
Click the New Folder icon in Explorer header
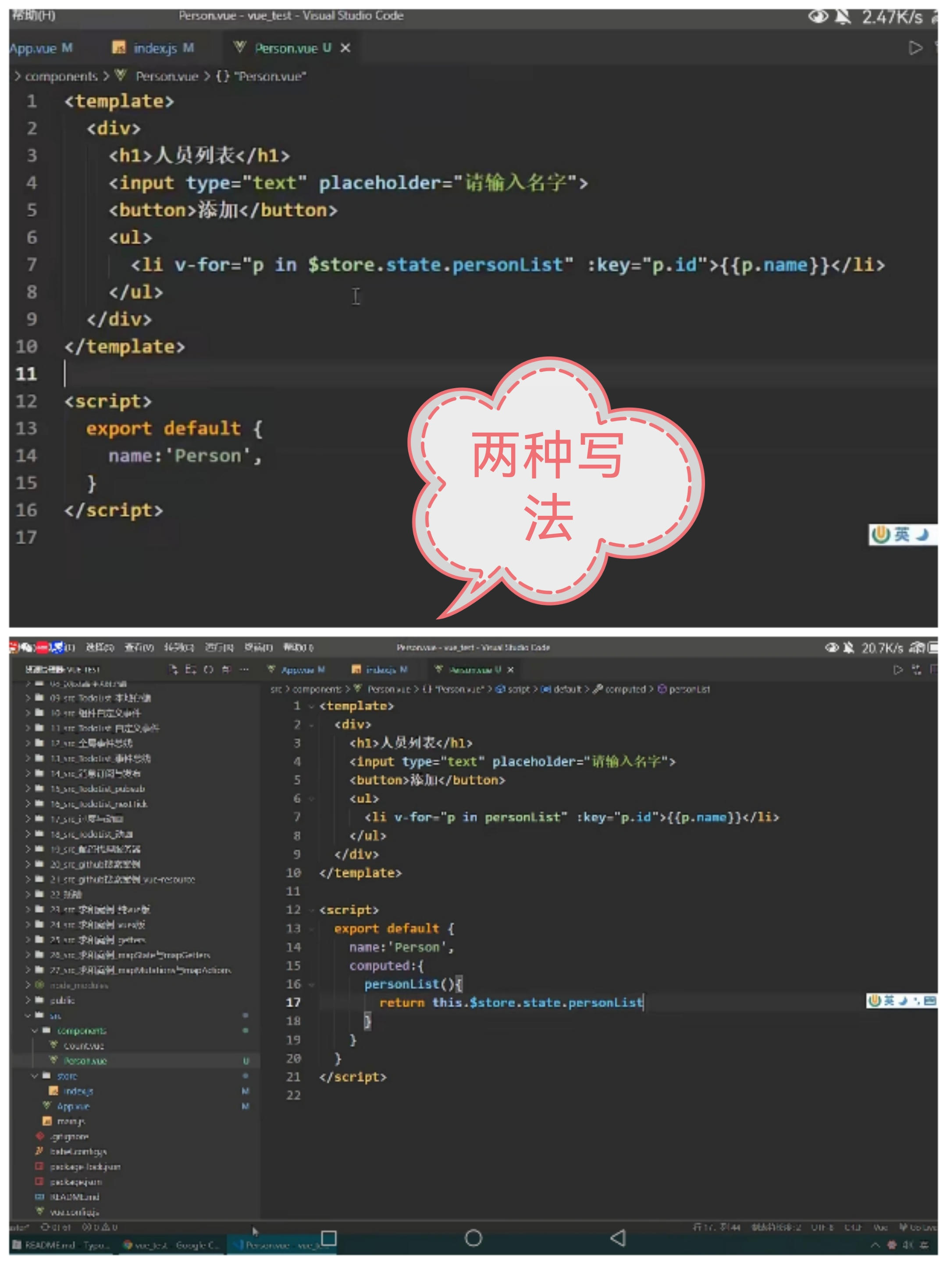[191, 669]
